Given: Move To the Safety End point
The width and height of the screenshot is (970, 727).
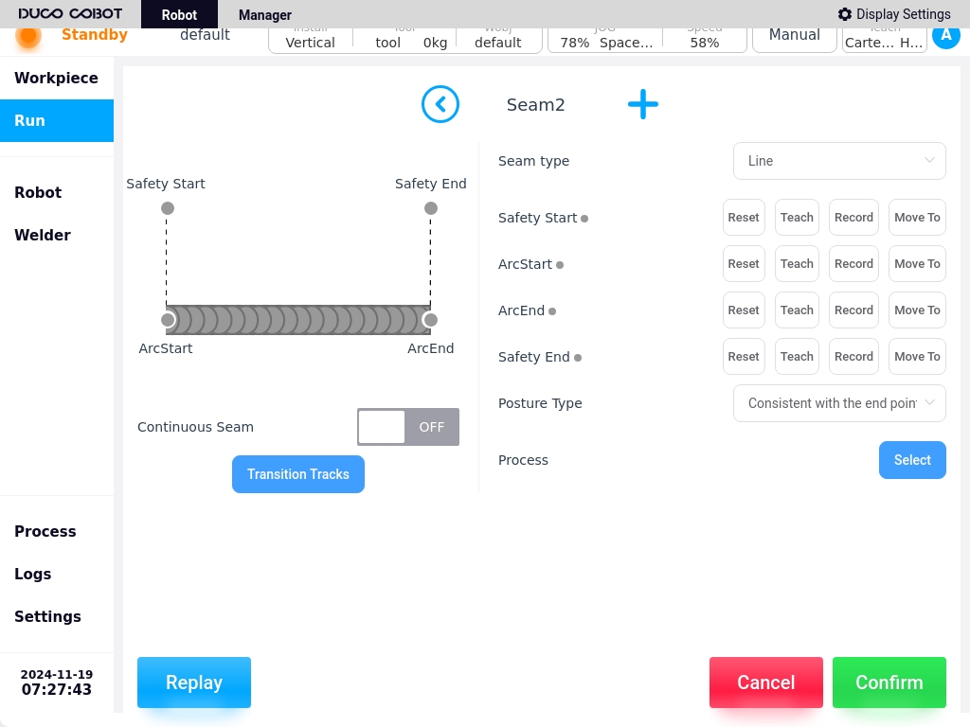Looking at the screenshot, I should pos(917,356).
